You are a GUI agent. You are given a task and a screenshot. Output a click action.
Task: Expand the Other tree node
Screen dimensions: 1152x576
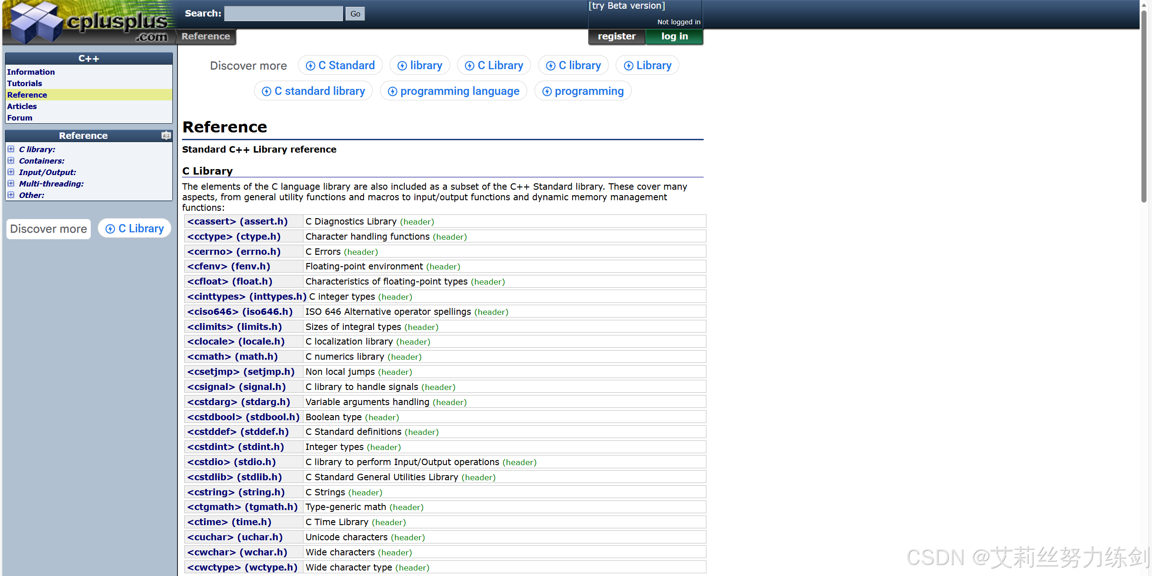tap(11, 195)
